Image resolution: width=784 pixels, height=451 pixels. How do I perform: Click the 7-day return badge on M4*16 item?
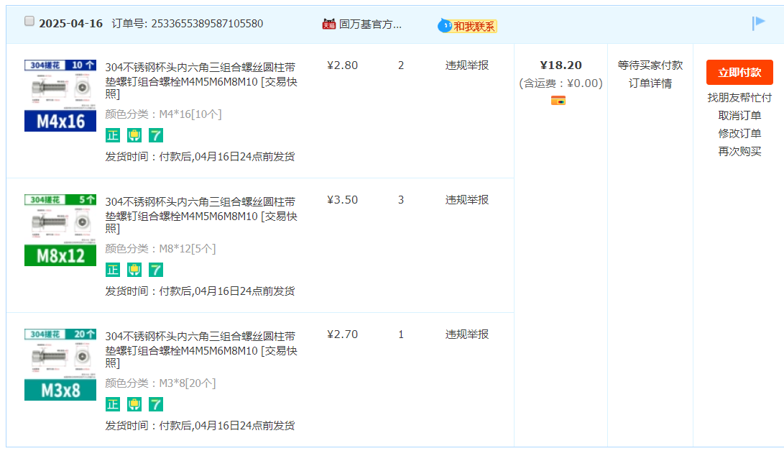(156, 135)
